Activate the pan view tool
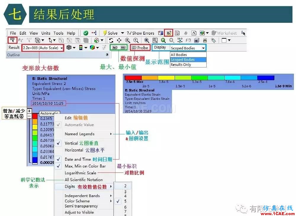 point(119,40)
